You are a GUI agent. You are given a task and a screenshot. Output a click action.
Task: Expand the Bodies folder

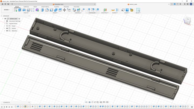pyautogui.click(x=5, y=28)
